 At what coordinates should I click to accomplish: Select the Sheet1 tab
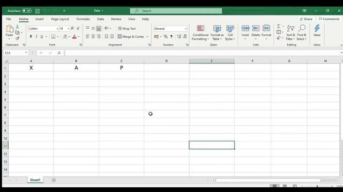click(35, 180)
